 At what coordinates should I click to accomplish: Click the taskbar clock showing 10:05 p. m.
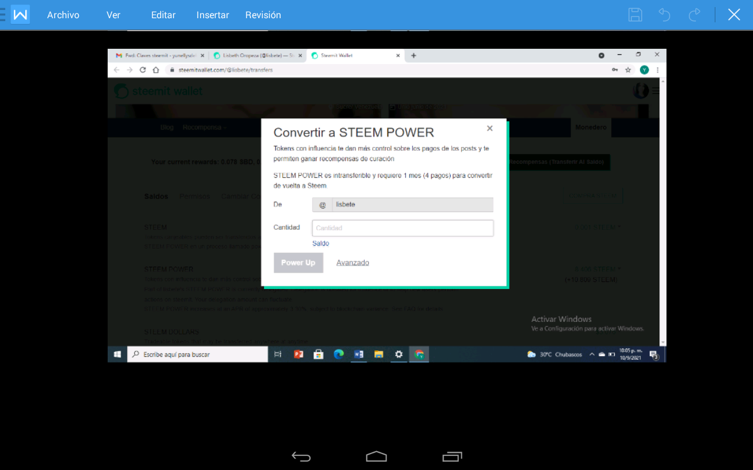click(630, 354)
